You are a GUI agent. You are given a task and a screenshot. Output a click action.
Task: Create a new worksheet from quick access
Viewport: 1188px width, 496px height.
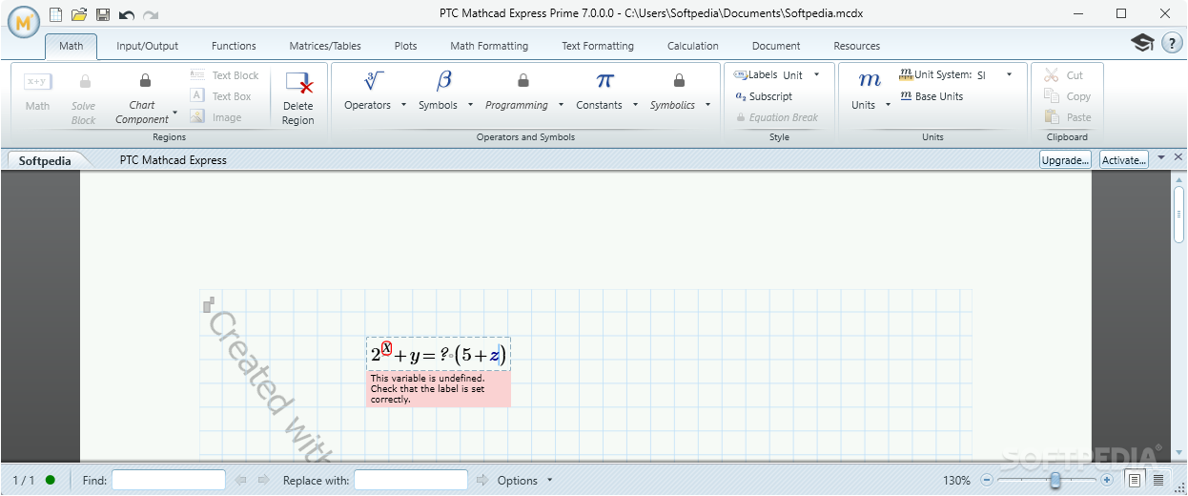[x=56, y=15]
